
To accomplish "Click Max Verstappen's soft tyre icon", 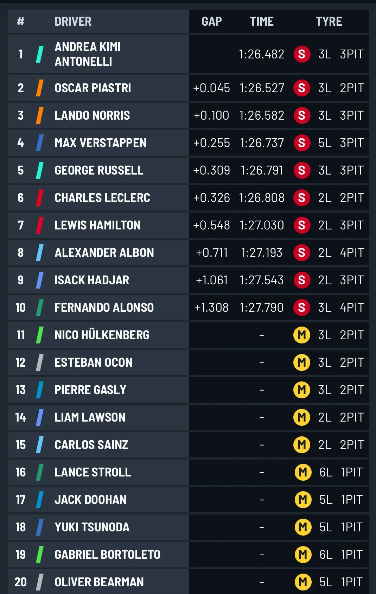I will point(302,143).
